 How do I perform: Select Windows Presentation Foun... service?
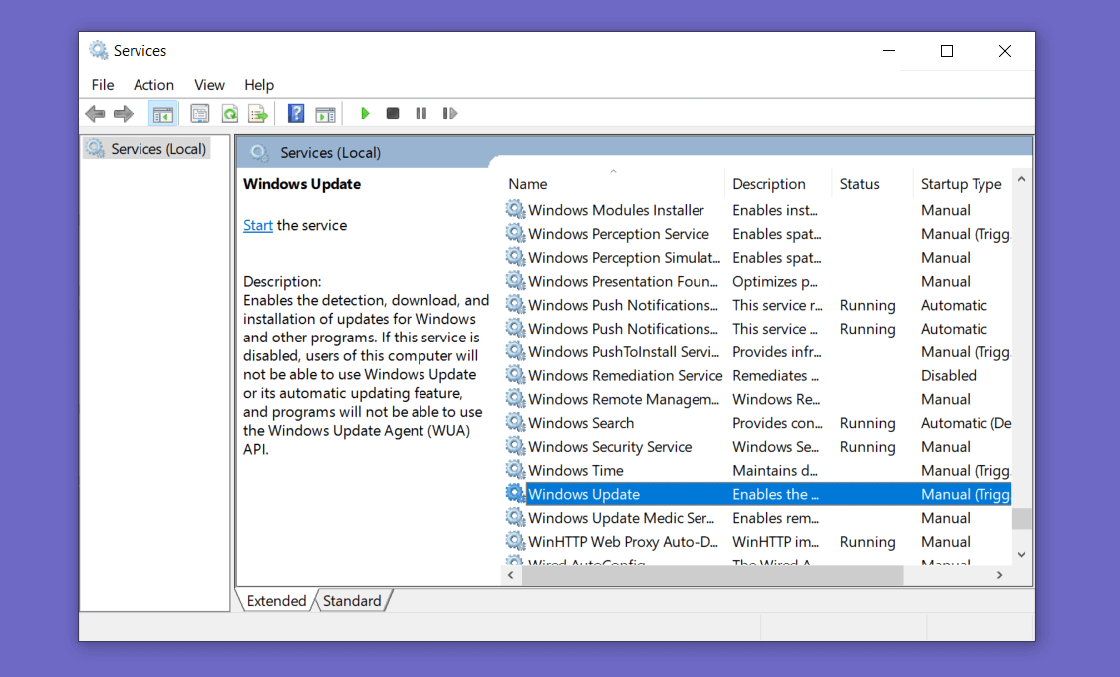point(623,281)
